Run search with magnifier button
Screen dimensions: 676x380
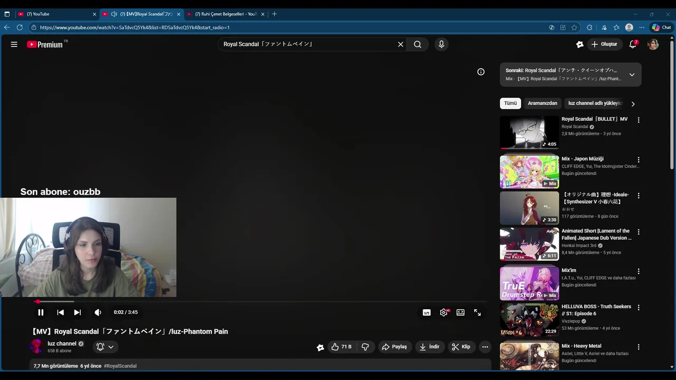click(x=417, y=44)
